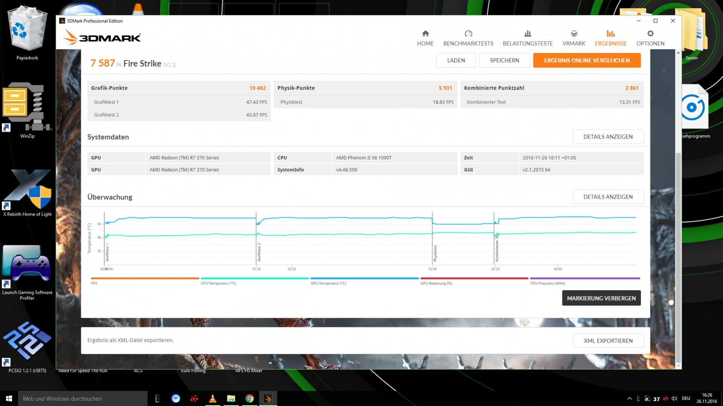This screenshot has height=406, width=723.
Task: Toggle the GPU-Temperatur chart legend
Action: click(x=364, y=281)
